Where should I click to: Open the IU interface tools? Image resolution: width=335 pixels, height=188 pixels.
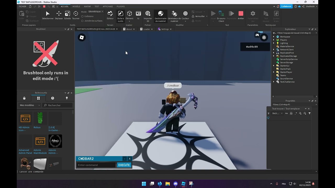(x=138, y=15)
